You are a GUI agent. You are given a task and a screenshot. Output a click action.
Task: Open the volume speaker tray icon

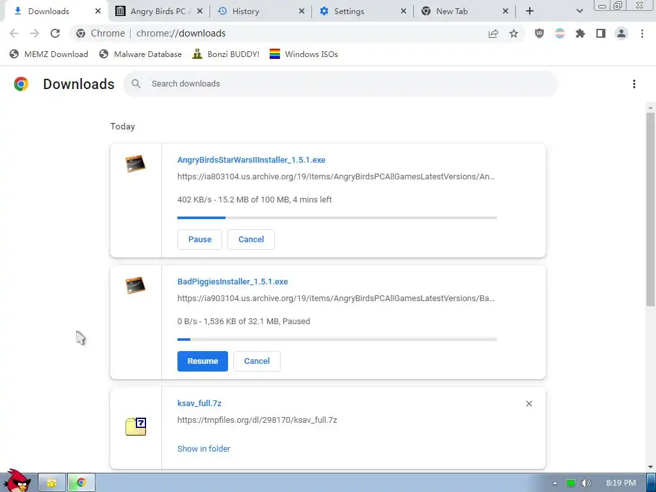tap(586, 483)
